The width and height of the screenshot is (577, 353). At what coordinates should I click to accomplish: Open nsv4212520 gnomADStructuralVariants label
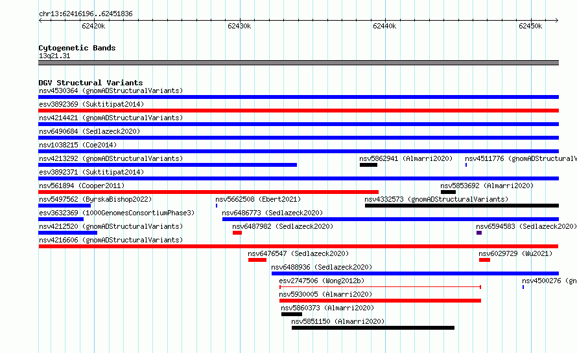click(111, 226)
